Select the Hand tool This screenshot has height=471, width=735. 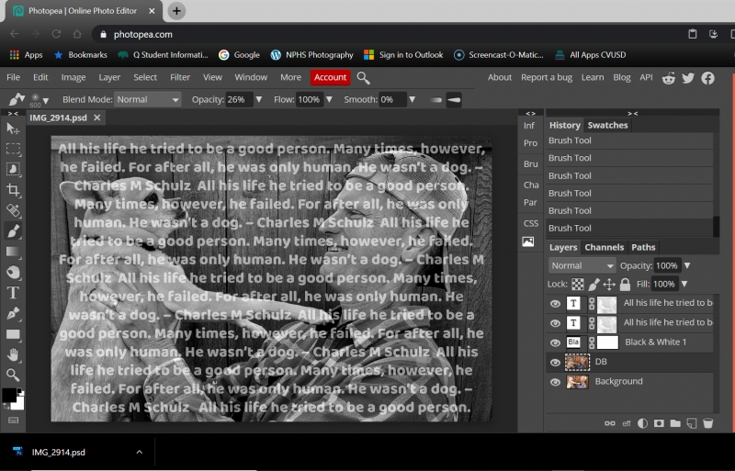coord(13,354)
